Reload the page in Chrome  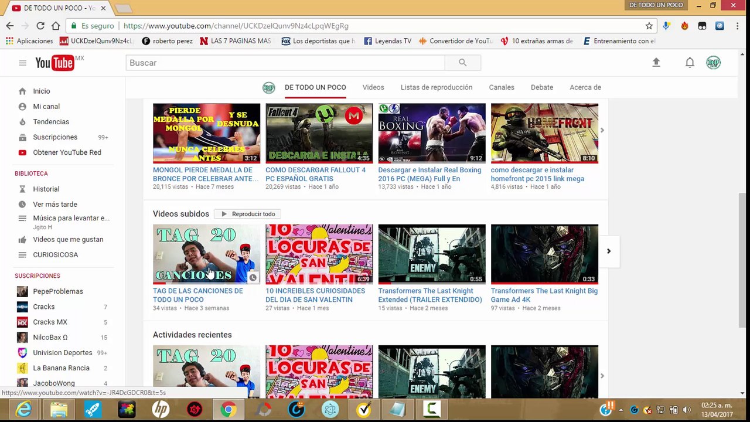click(40, 26)
